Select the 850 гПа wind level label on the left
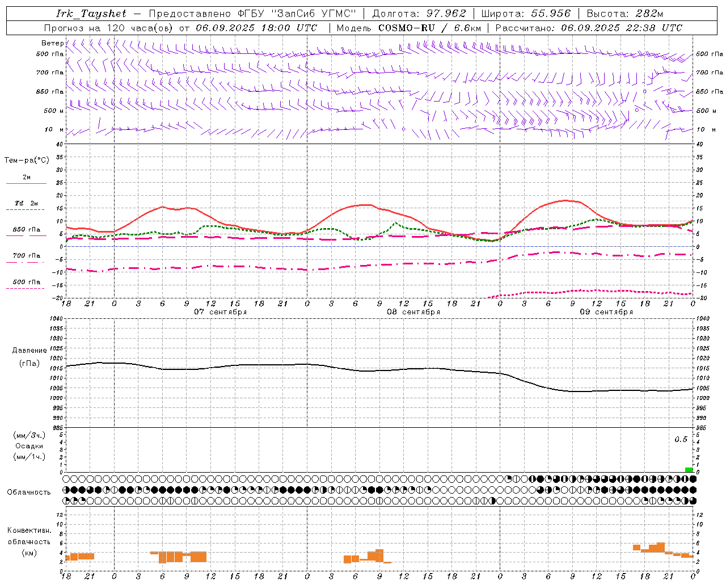This screenshot has width=726, height=581. pyautogui.click(x=50, y=91)
